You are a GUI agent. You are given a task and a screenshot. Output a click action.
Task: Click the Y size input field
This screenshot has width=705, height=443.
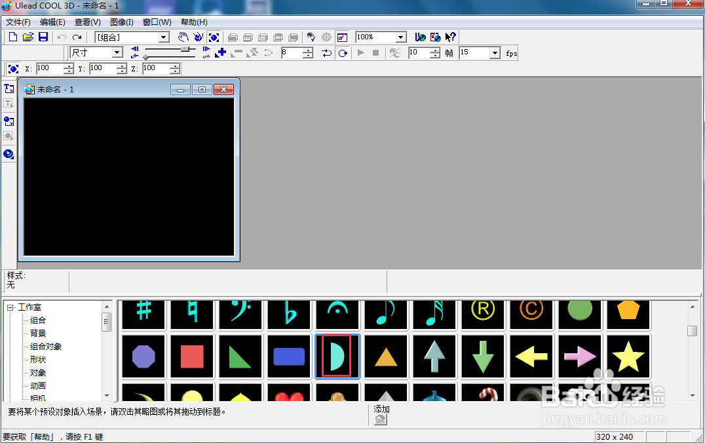(102, 68)
